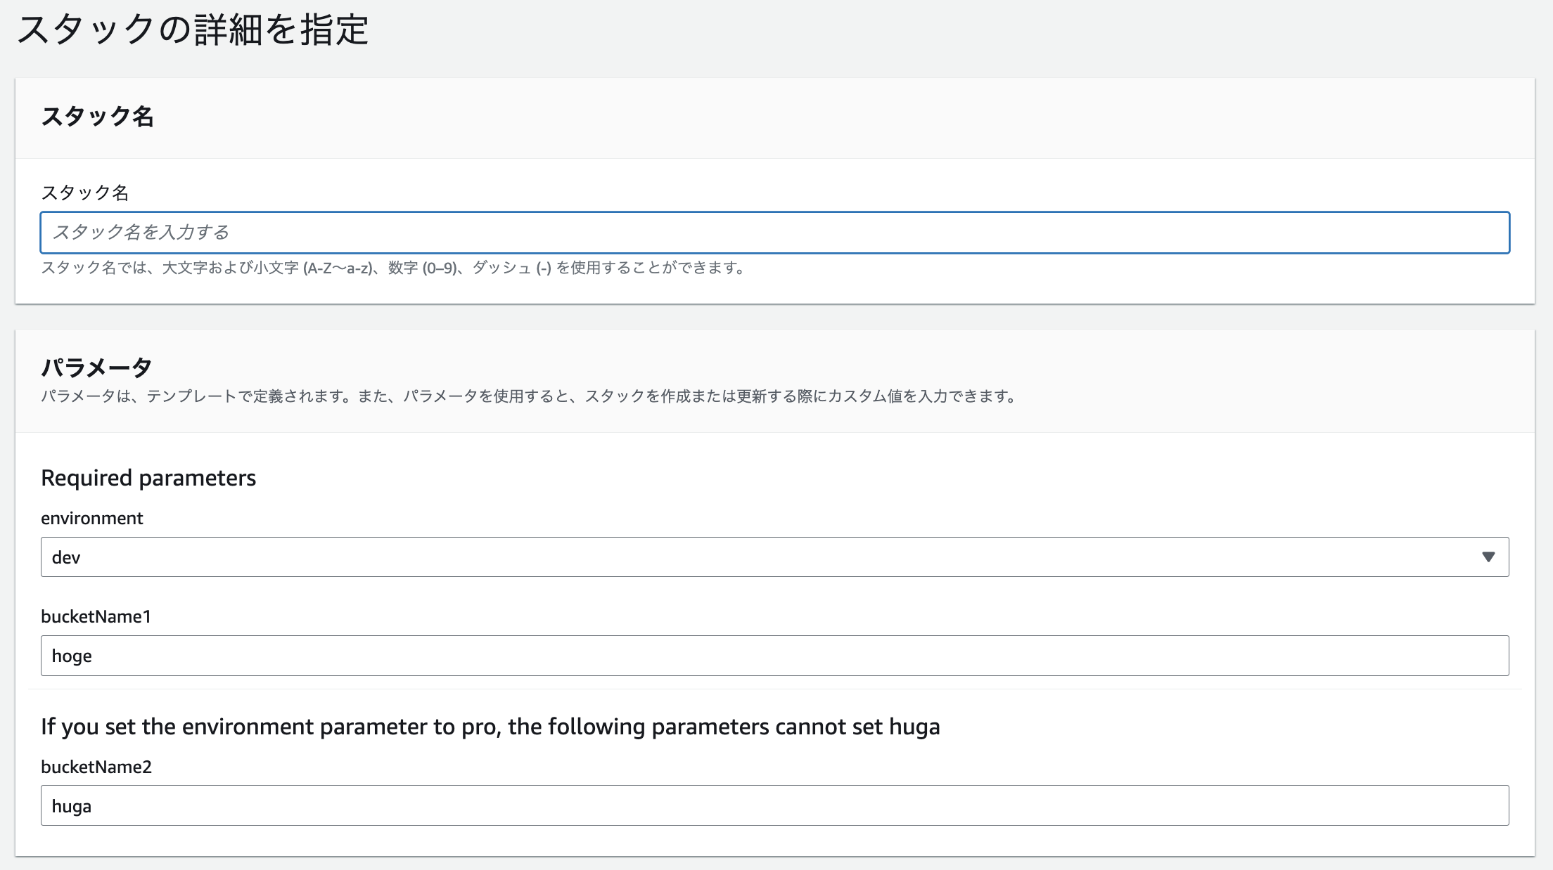Click the page title スタックの詳細を指定
This screenshot has height=870, width=1553.
pos(193,30)
